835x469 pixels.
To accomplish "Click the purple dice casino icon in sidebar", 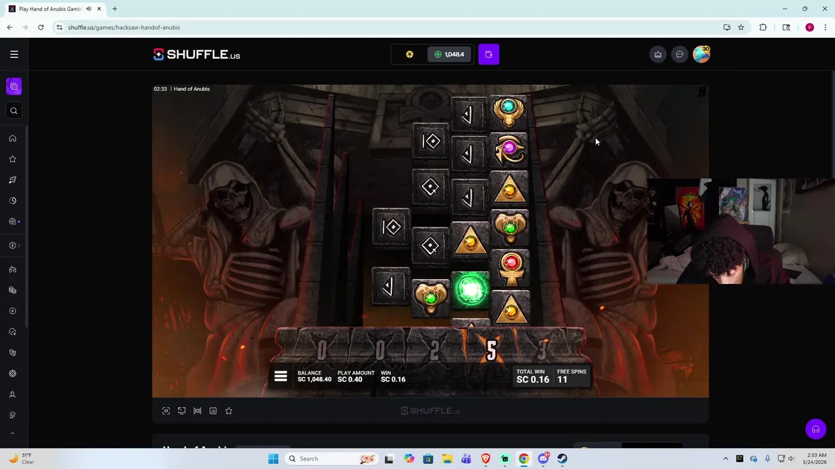I will [14, 86].
